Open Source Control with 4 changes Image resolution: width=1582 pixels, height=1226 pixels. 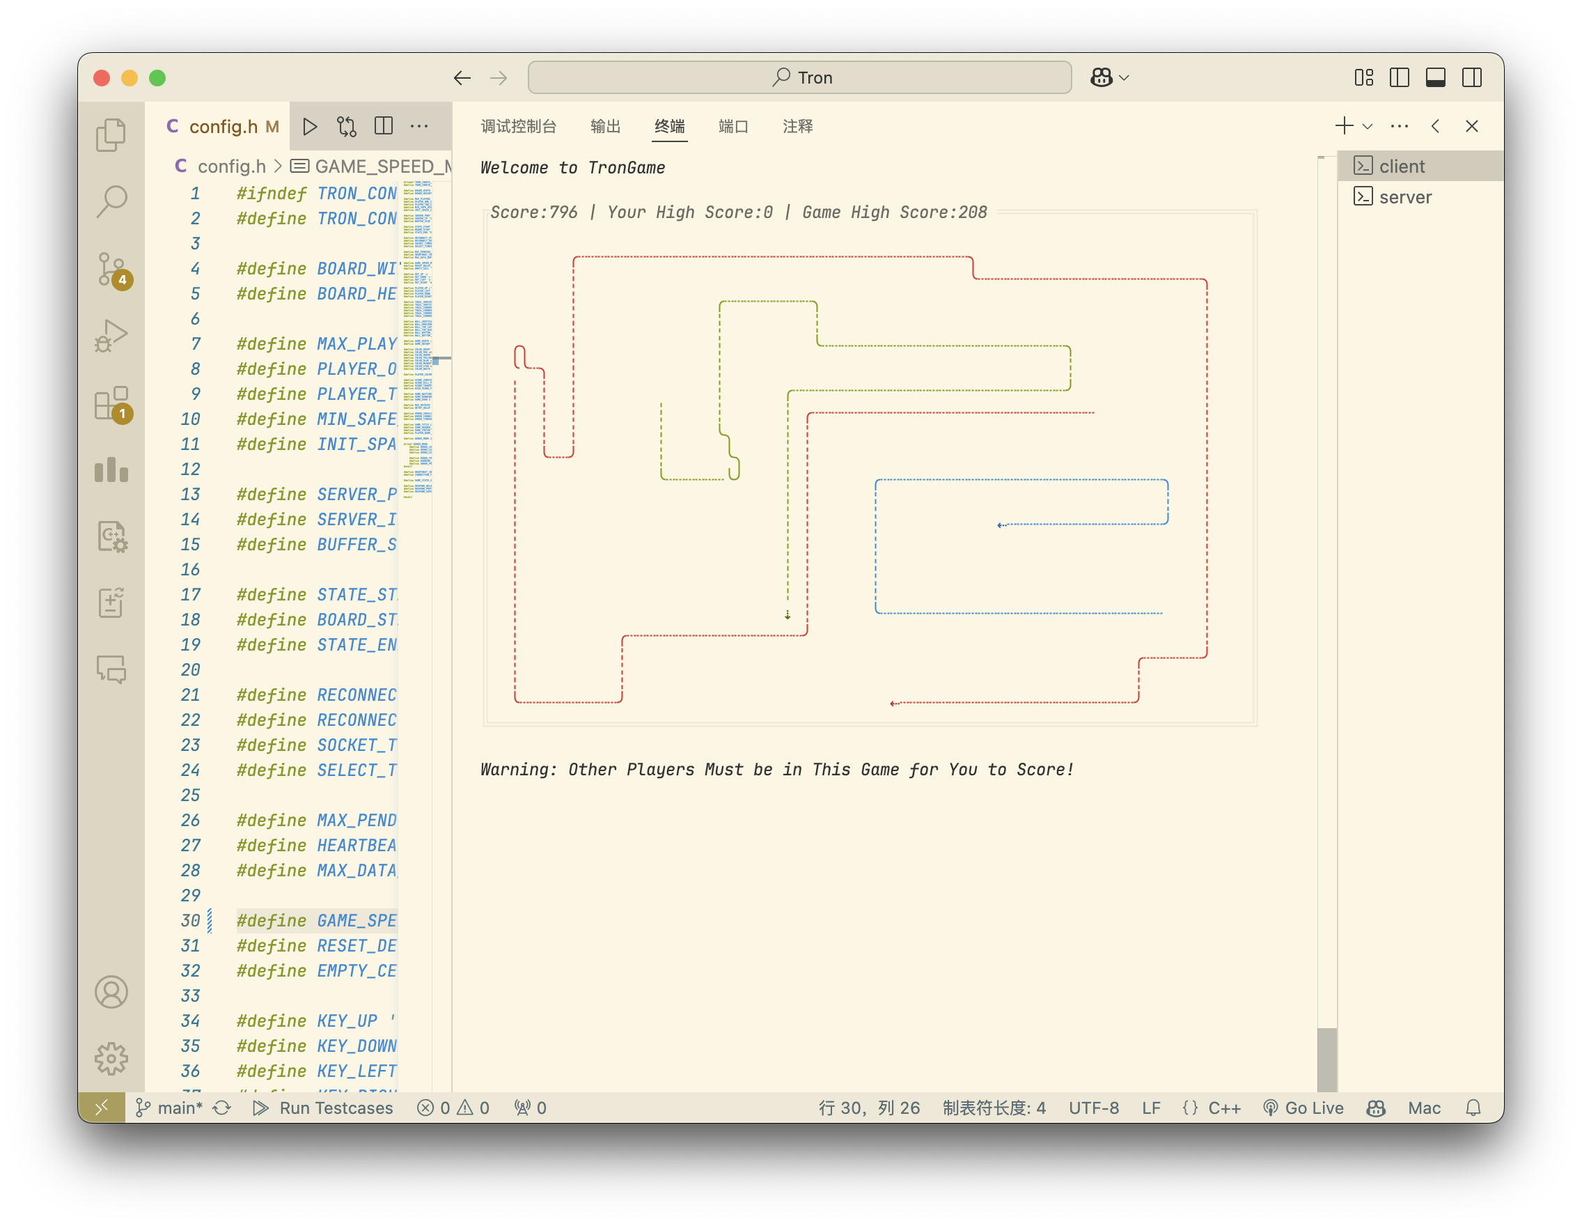pyautogui.click(x=111, y=270)
